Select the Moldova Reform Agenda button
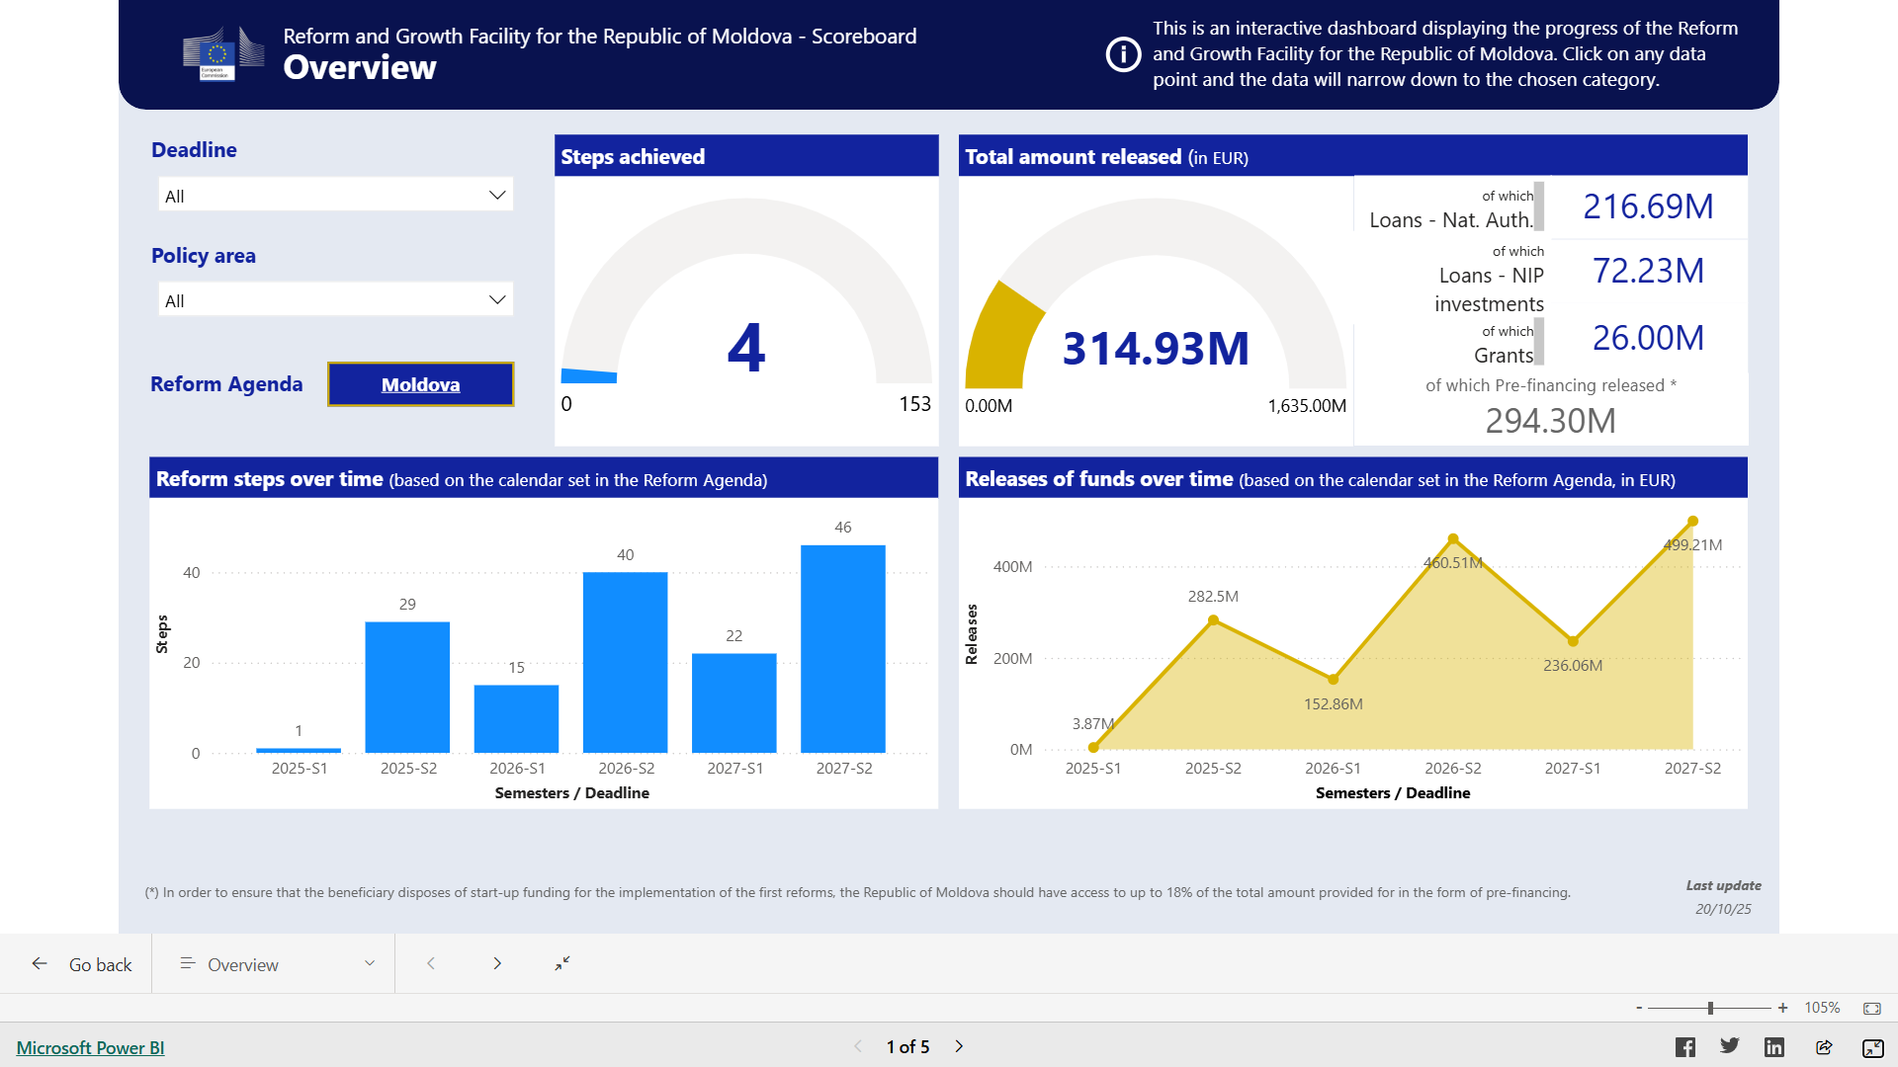 [x=420, y=384]
